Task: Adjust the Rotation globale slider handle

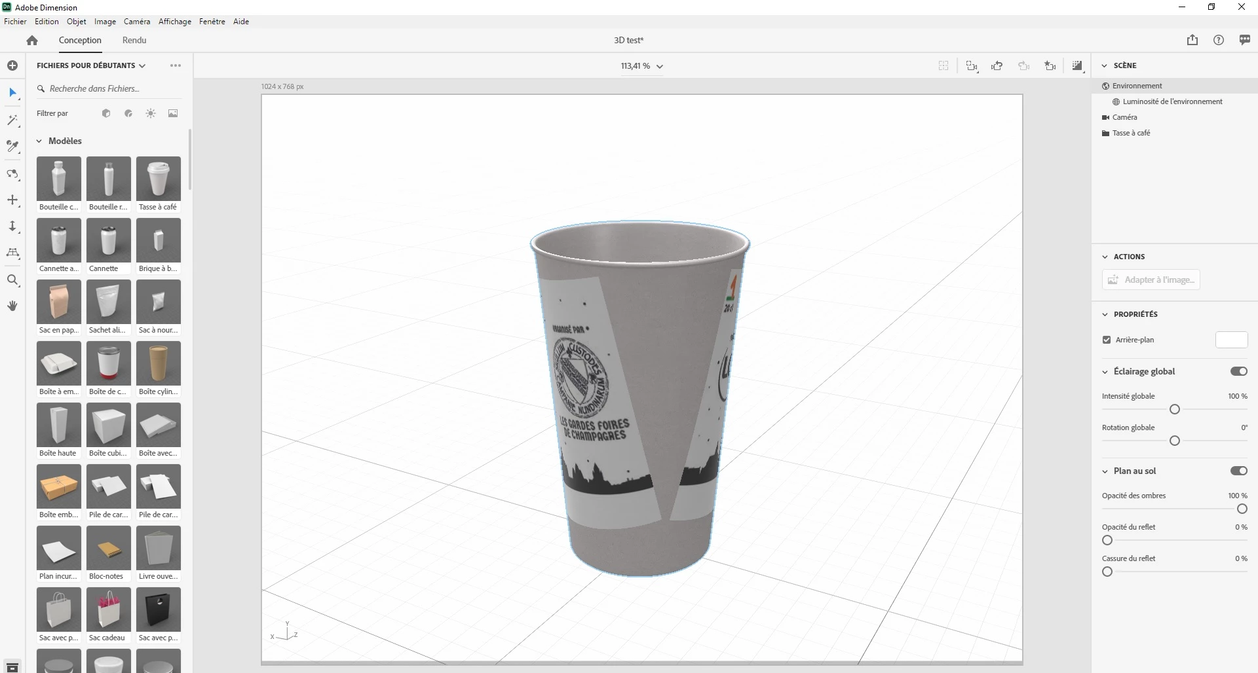Action: click(1175, 441)
